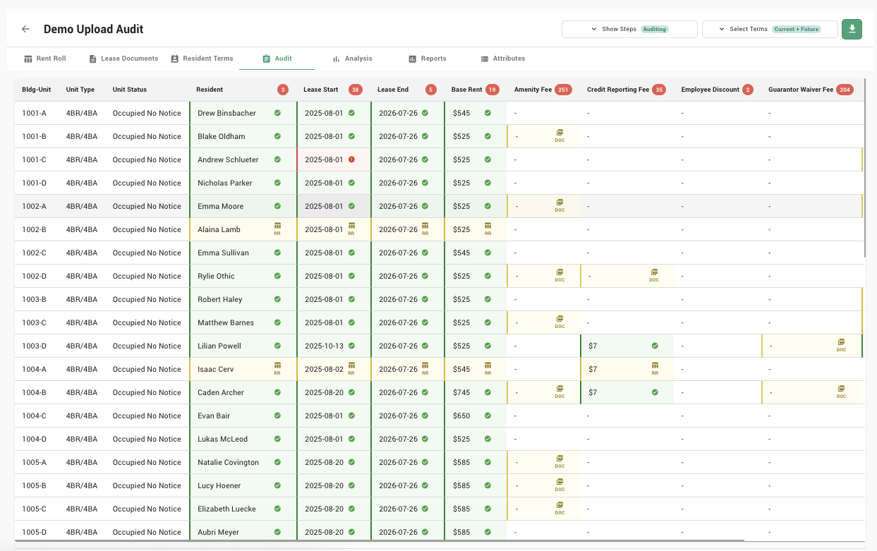Click the Lease Start date 2025-10-13

pyautogui.click(x=324, y=346)
